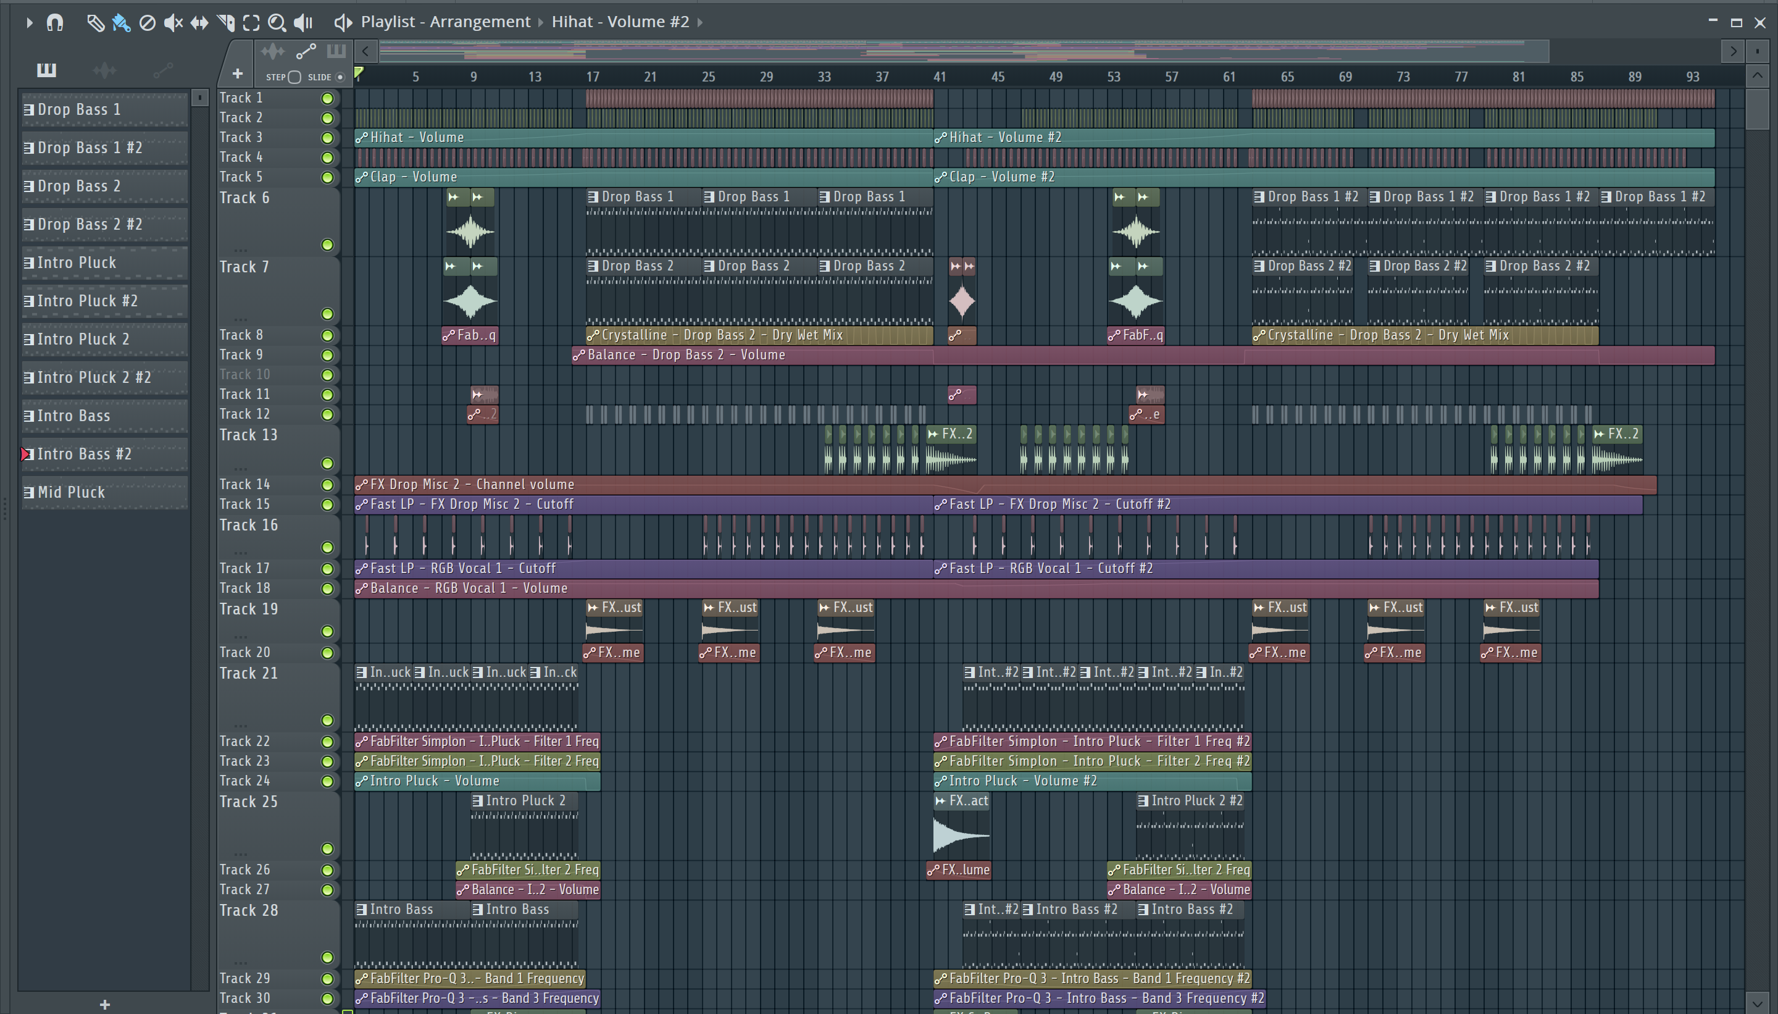Select the Slice tool
The image size is (1778, 1014).
tap(225, 22)
